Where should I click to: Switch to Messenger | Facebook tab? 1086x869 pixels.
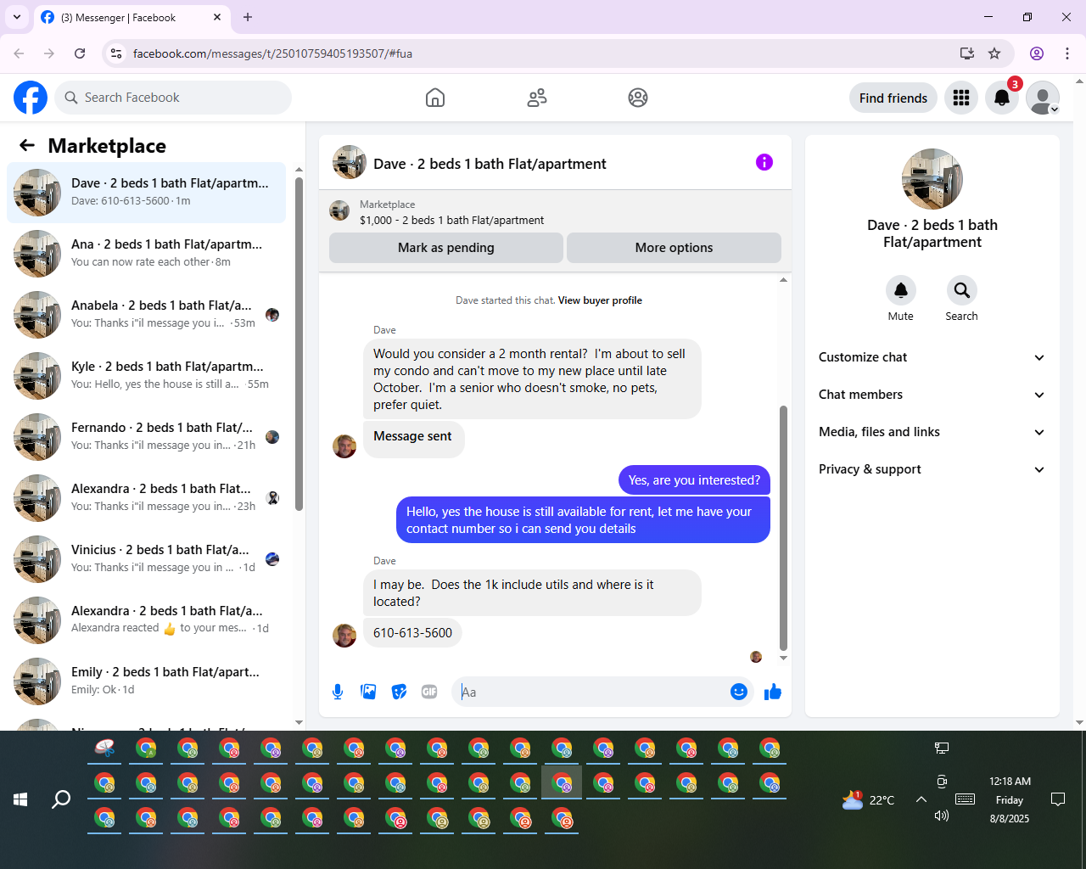(x=132, y=17)
